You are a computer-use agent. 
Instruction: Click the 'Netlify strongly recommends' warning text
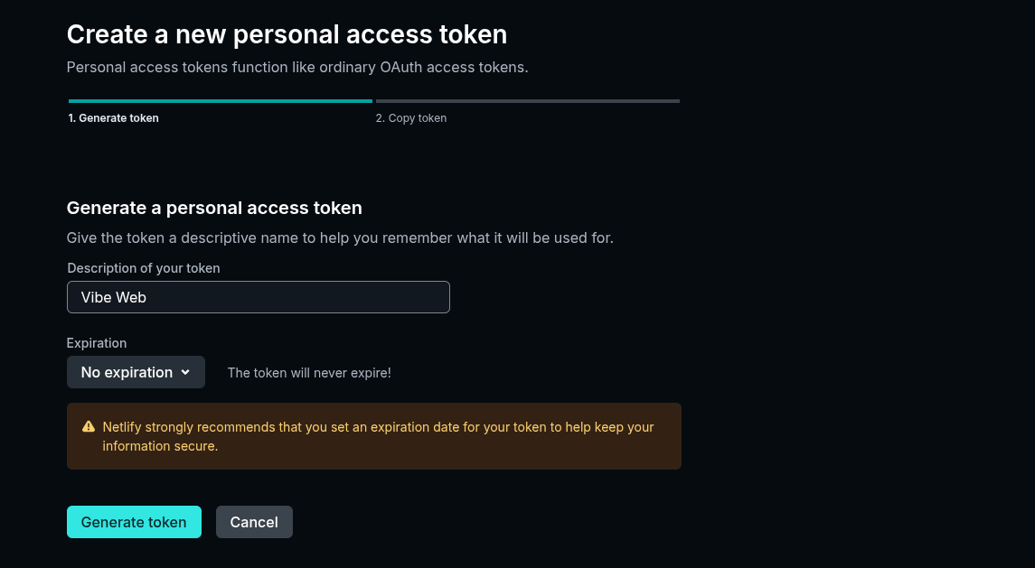pos(378,426)
